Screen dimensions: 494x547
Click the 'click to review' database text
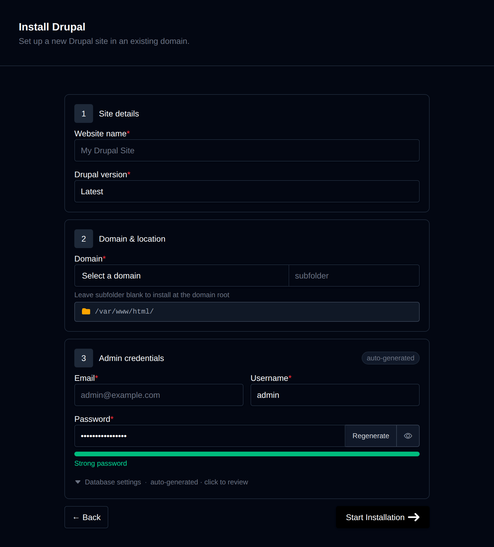tap(226, 482)
